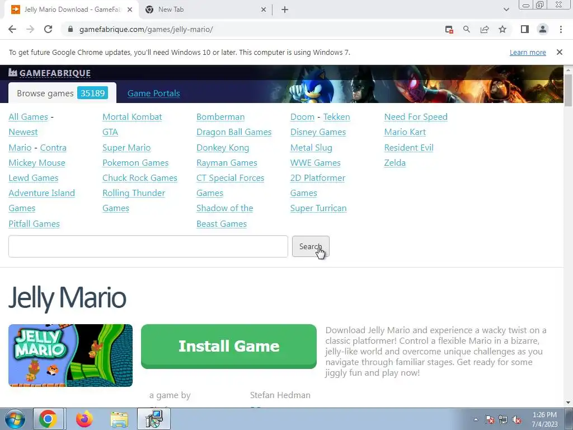This screenshot has height=430, width=573.
Task: Show hidden system tray icons
Action: (x=476, y=420)
